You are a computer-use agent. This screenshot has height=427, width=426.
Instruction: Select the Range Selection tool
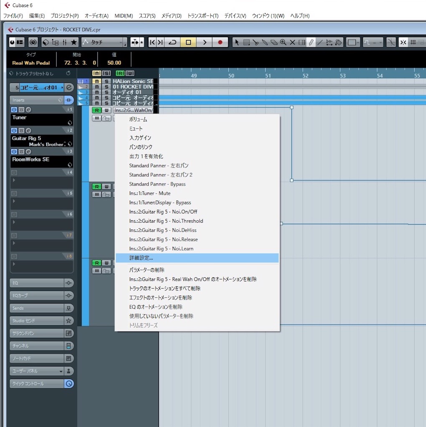pos(246,42)
